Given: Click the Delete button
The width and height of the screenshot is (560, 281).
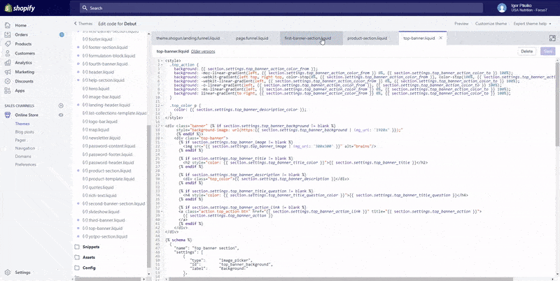Looking at the screenshot, I should coord(527,51).
